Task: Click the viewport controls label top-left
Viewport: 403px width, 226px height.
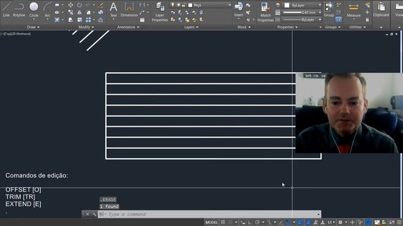Action: (x=15, y=34)
